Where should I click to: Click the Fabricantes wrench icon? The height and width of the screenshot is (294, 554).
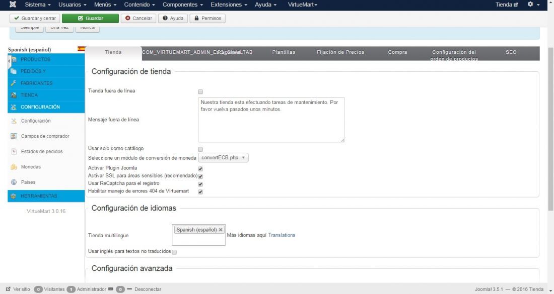tap(14, 83)
